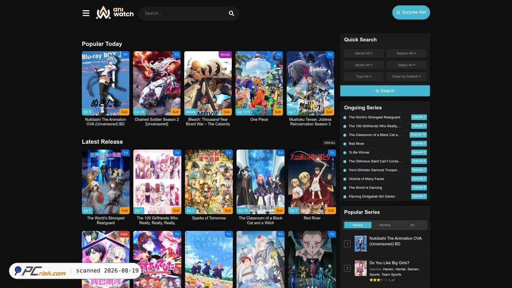Open To Be Winner ongoing entry

pyautogui.click(x=359, y=153)
